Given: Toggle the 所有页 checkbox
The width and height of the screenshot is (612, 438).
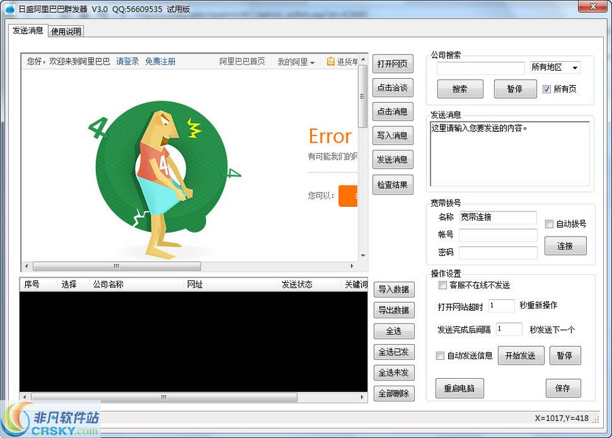Looking at the screenshot, I should click(x=547, y=89).
